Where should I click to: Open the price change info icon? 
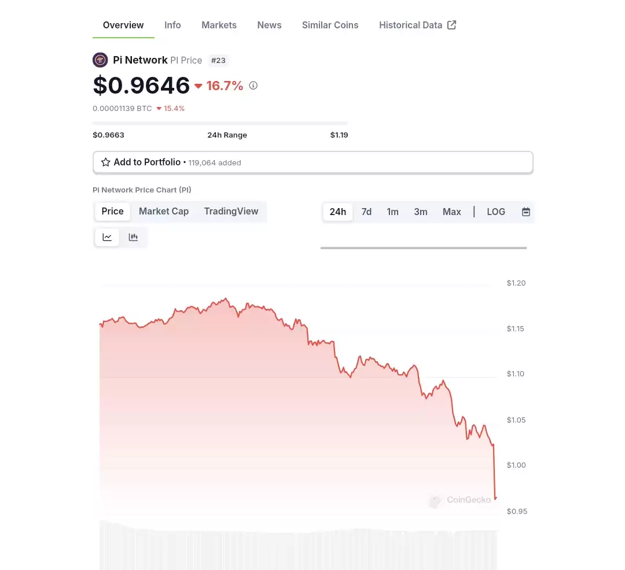[253, 86]
